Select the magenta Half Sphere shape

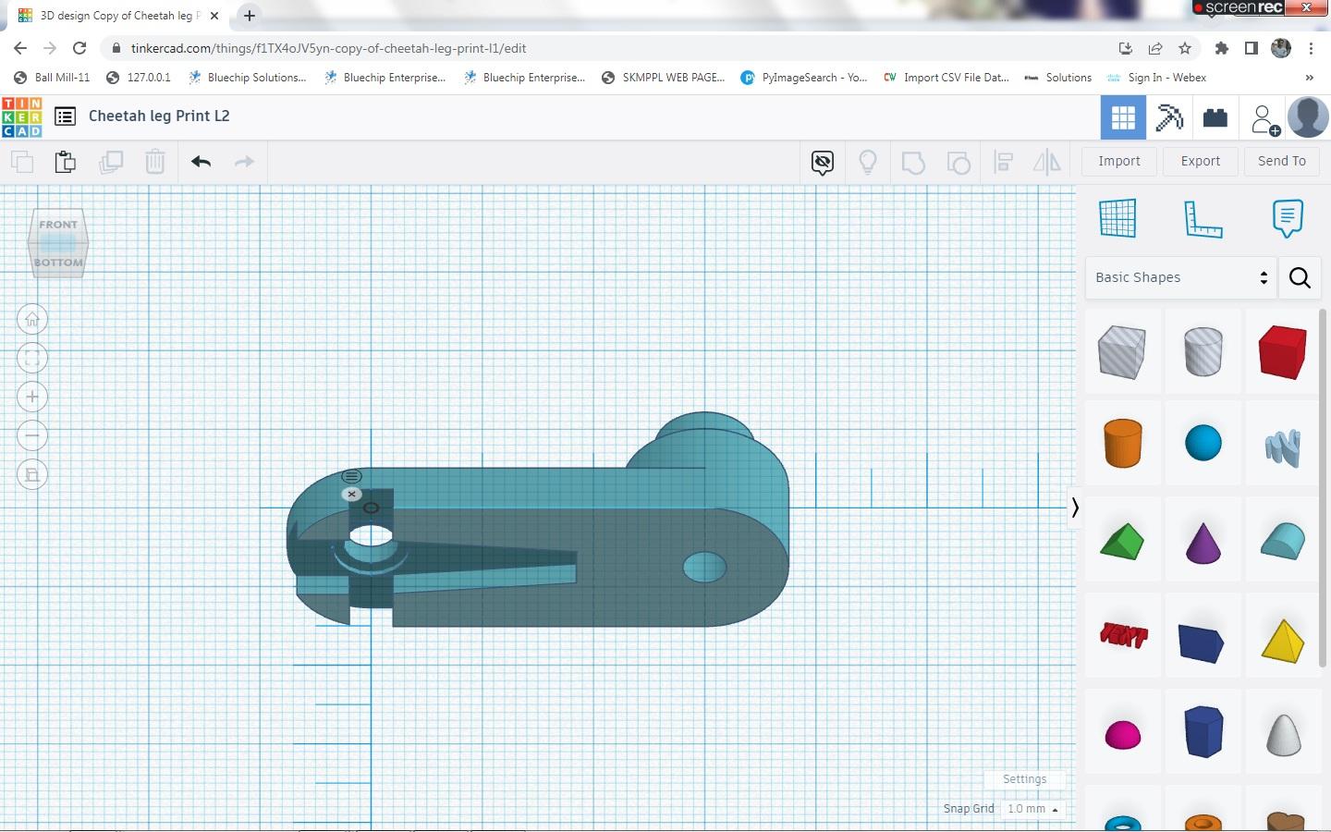coord(1123,736)
